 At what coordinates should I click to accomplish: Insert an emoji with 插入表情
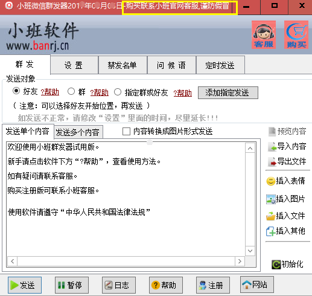(285, 181)
